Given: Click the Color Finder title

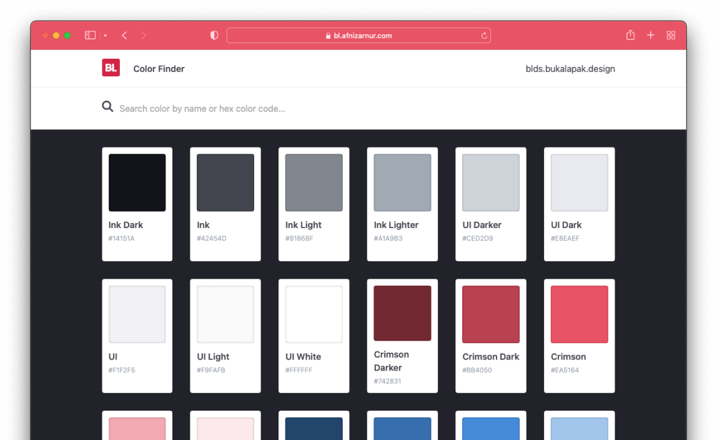Looking at the screenshot, I should (159, 69).
